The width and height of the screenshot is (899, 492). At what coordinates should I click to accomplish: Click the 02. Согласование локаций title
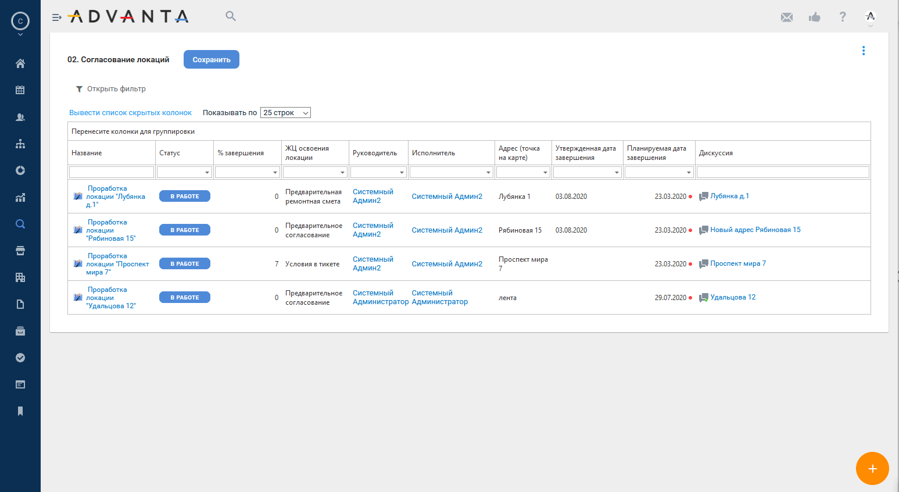click(x=119, y=59)
